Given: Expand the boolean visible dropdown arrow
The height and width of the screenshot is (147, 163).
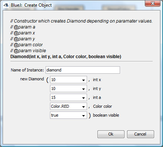Looking at the screenshot, I should click(x=83, y=116).
